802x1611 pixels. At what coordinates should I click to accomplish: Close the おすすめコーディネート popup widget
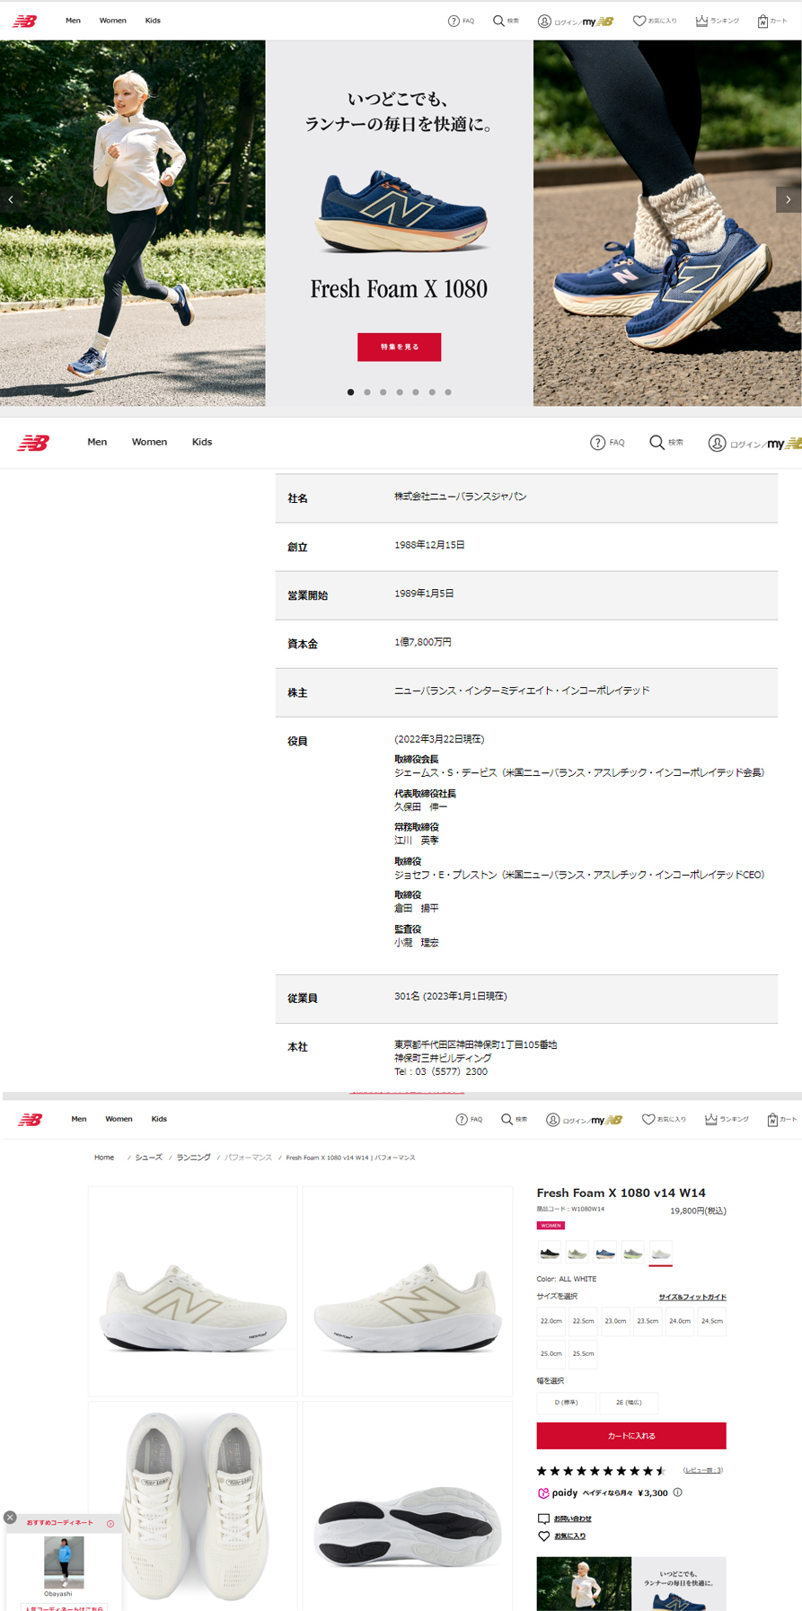tap(10, 1517)
